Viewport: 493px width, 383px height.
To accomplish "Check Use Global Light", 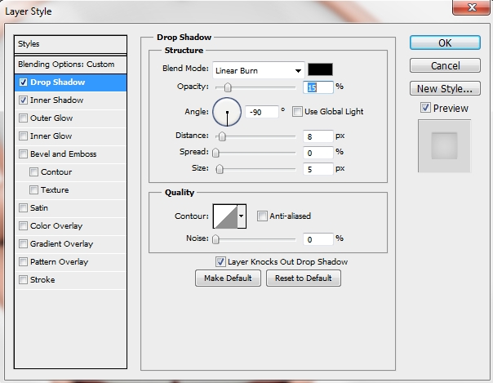I will point(297,111).
